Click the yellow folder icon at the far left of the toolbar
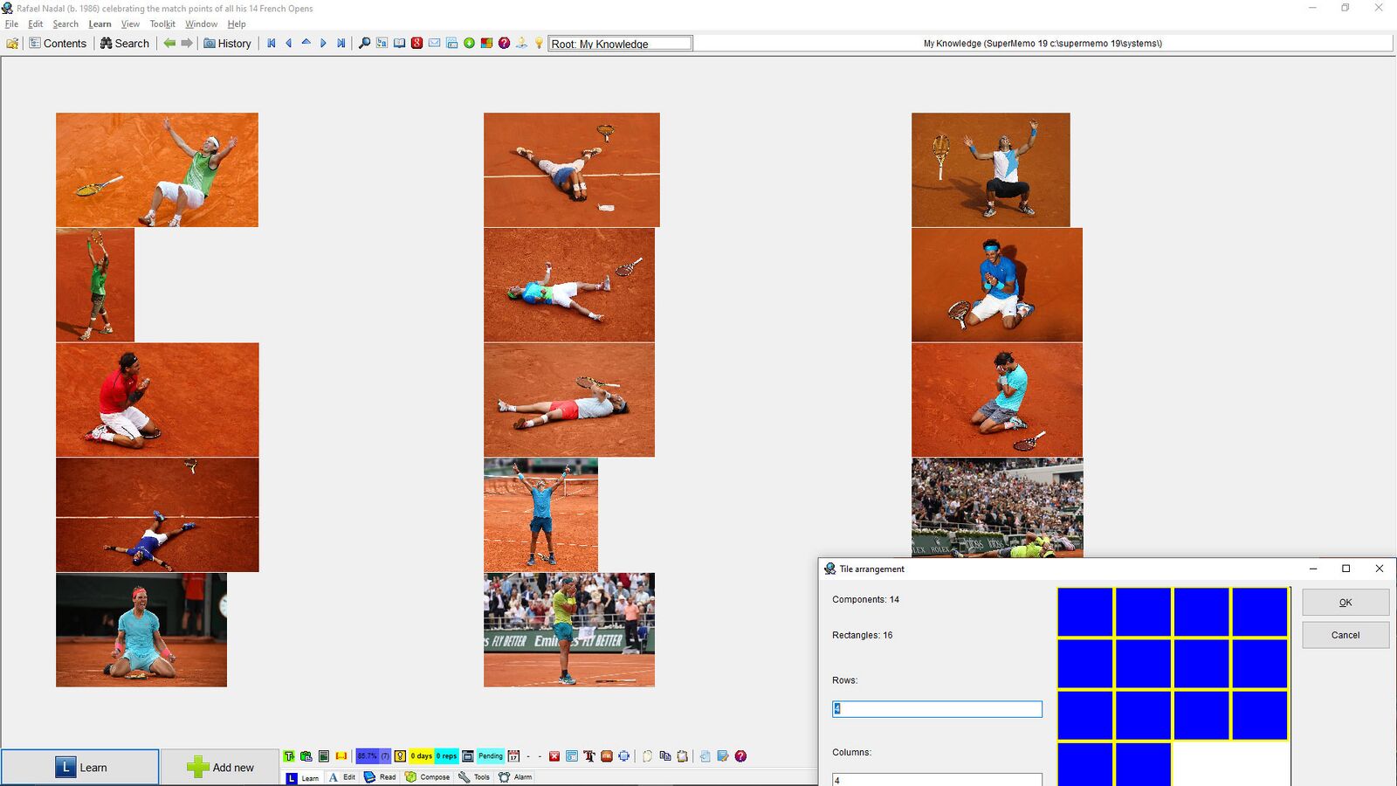1397x786 pixels. 12,43
